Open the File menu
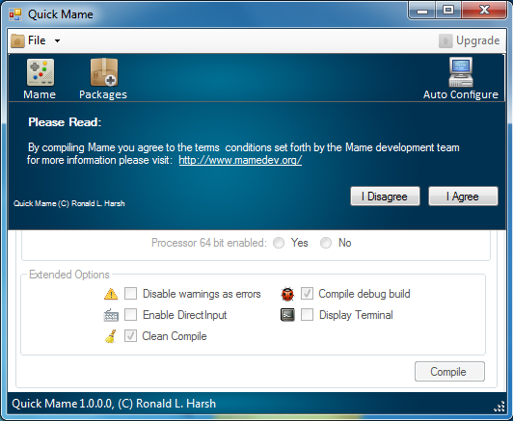 [36, 40]
